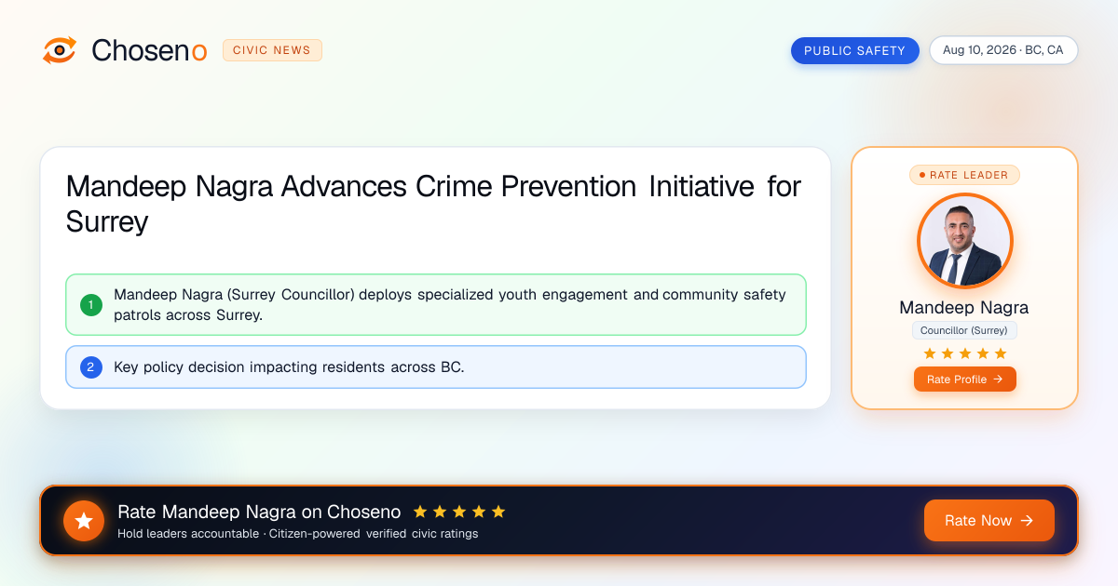
Task: Click Rate Mandeep Nagra on Choseno text
Action: pyautogui.click(x=259, y=512)
